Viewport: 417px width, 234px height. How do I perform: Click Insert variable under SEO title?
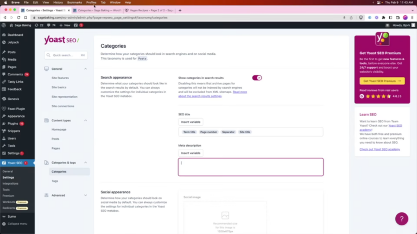click(x=191, y=122)
